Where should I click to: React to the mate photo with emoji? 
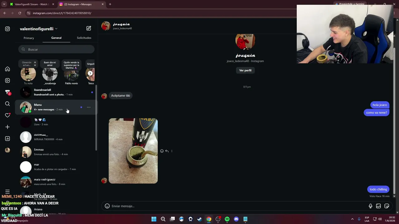[x=162, y=151]
